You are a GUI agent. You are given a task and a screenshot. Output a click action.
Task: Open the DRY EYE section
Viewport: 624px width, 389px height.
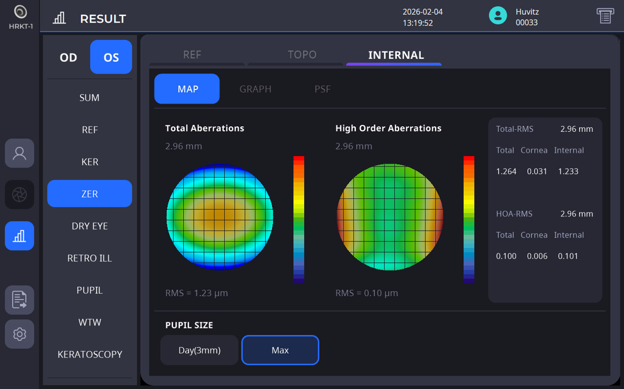click(x=90, y=226)
